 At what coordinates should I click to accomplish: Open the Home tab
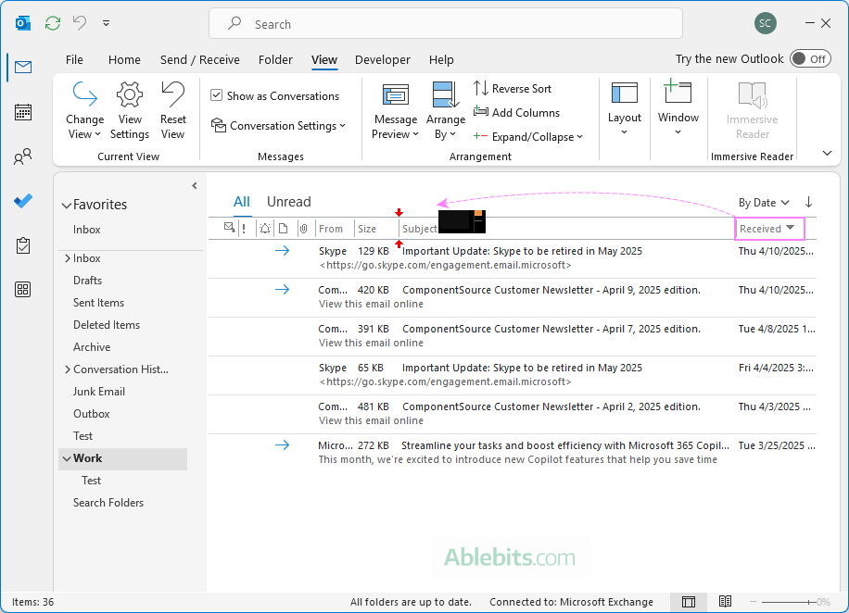pos(124,59)
